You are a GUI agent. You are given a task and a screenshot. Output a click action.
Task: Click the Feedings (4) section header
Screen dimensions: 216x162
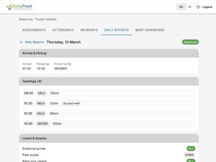109,81
